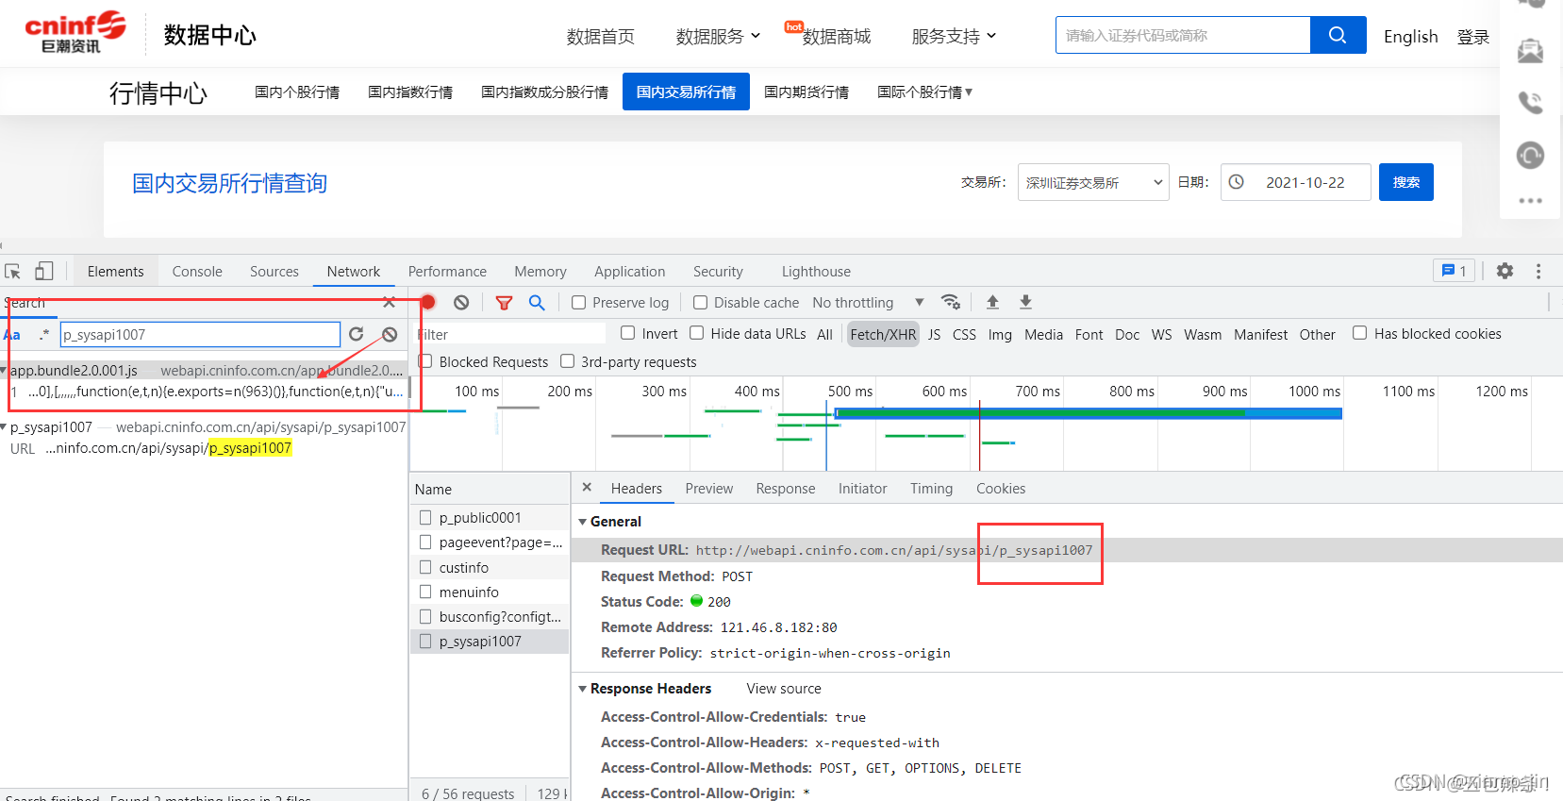Click the customer service headset sidebar icon
The image size is (1563, 801).
pyautogui.click(x=1530, y=155)
